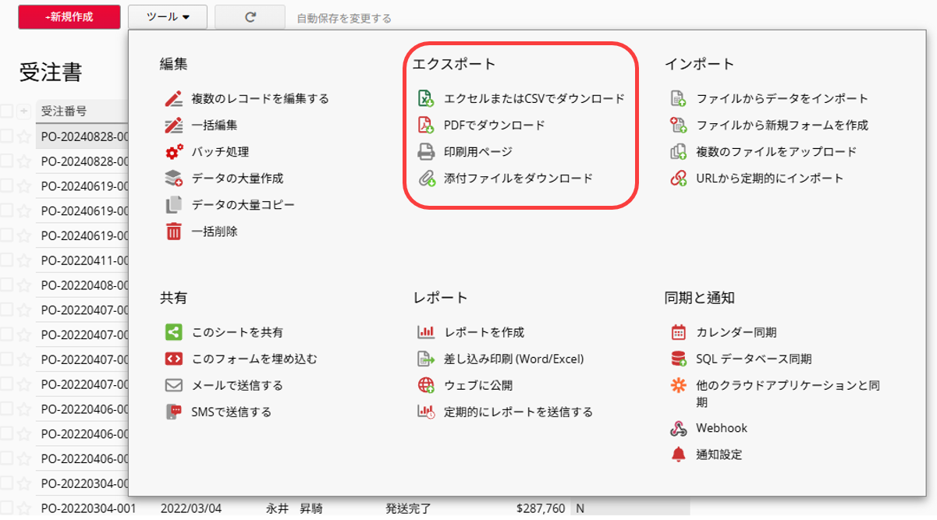Click the Excel/CSV download icon

(426, 99)
